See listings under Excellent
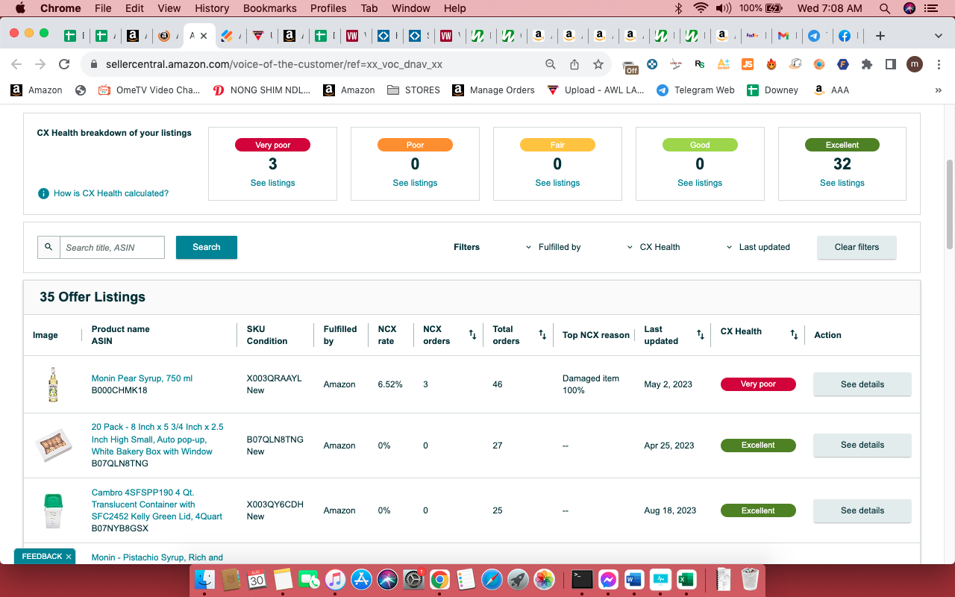Viewport: 955px width, 597px height. 842,183
